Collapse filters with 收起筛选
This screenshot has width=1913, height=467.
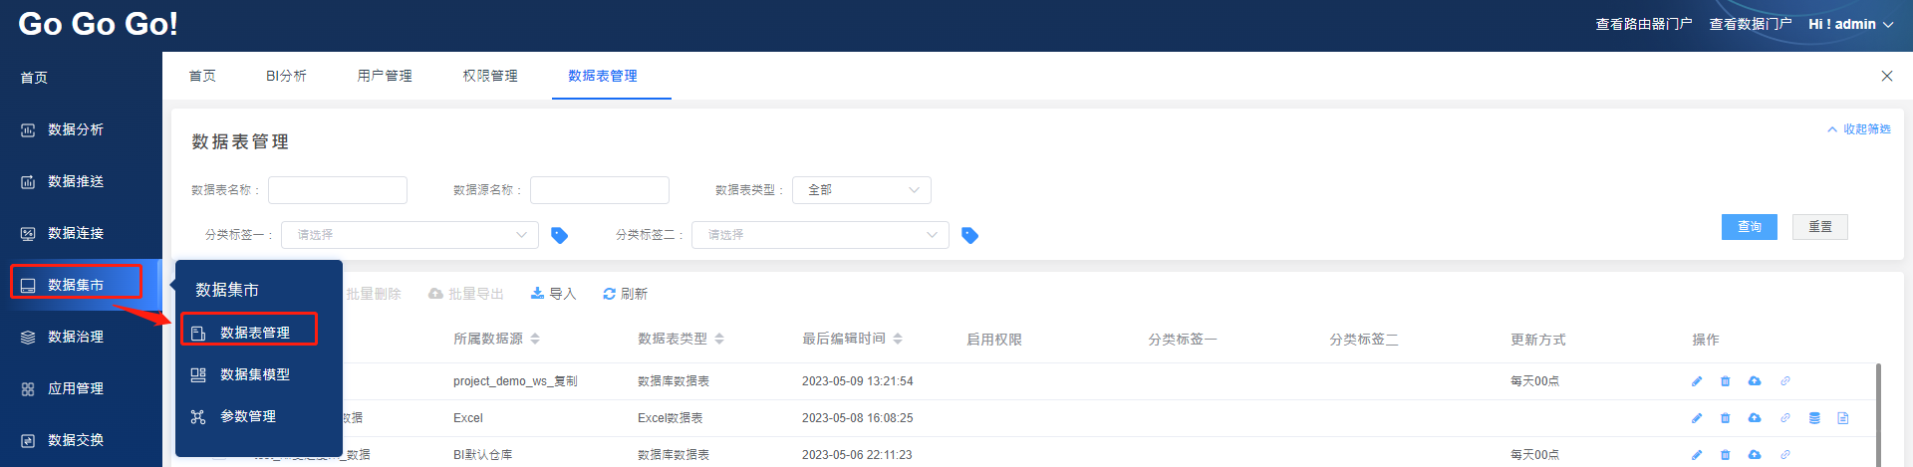[1859, 129]
